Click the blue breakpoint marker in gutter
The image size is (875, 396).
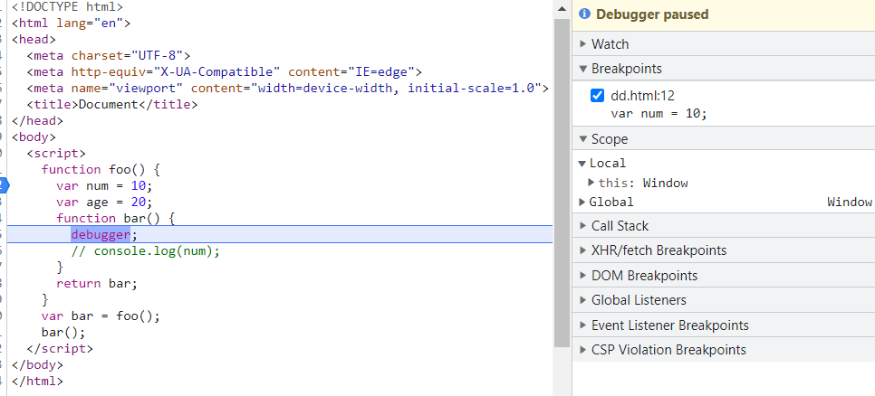coord(4,185)
